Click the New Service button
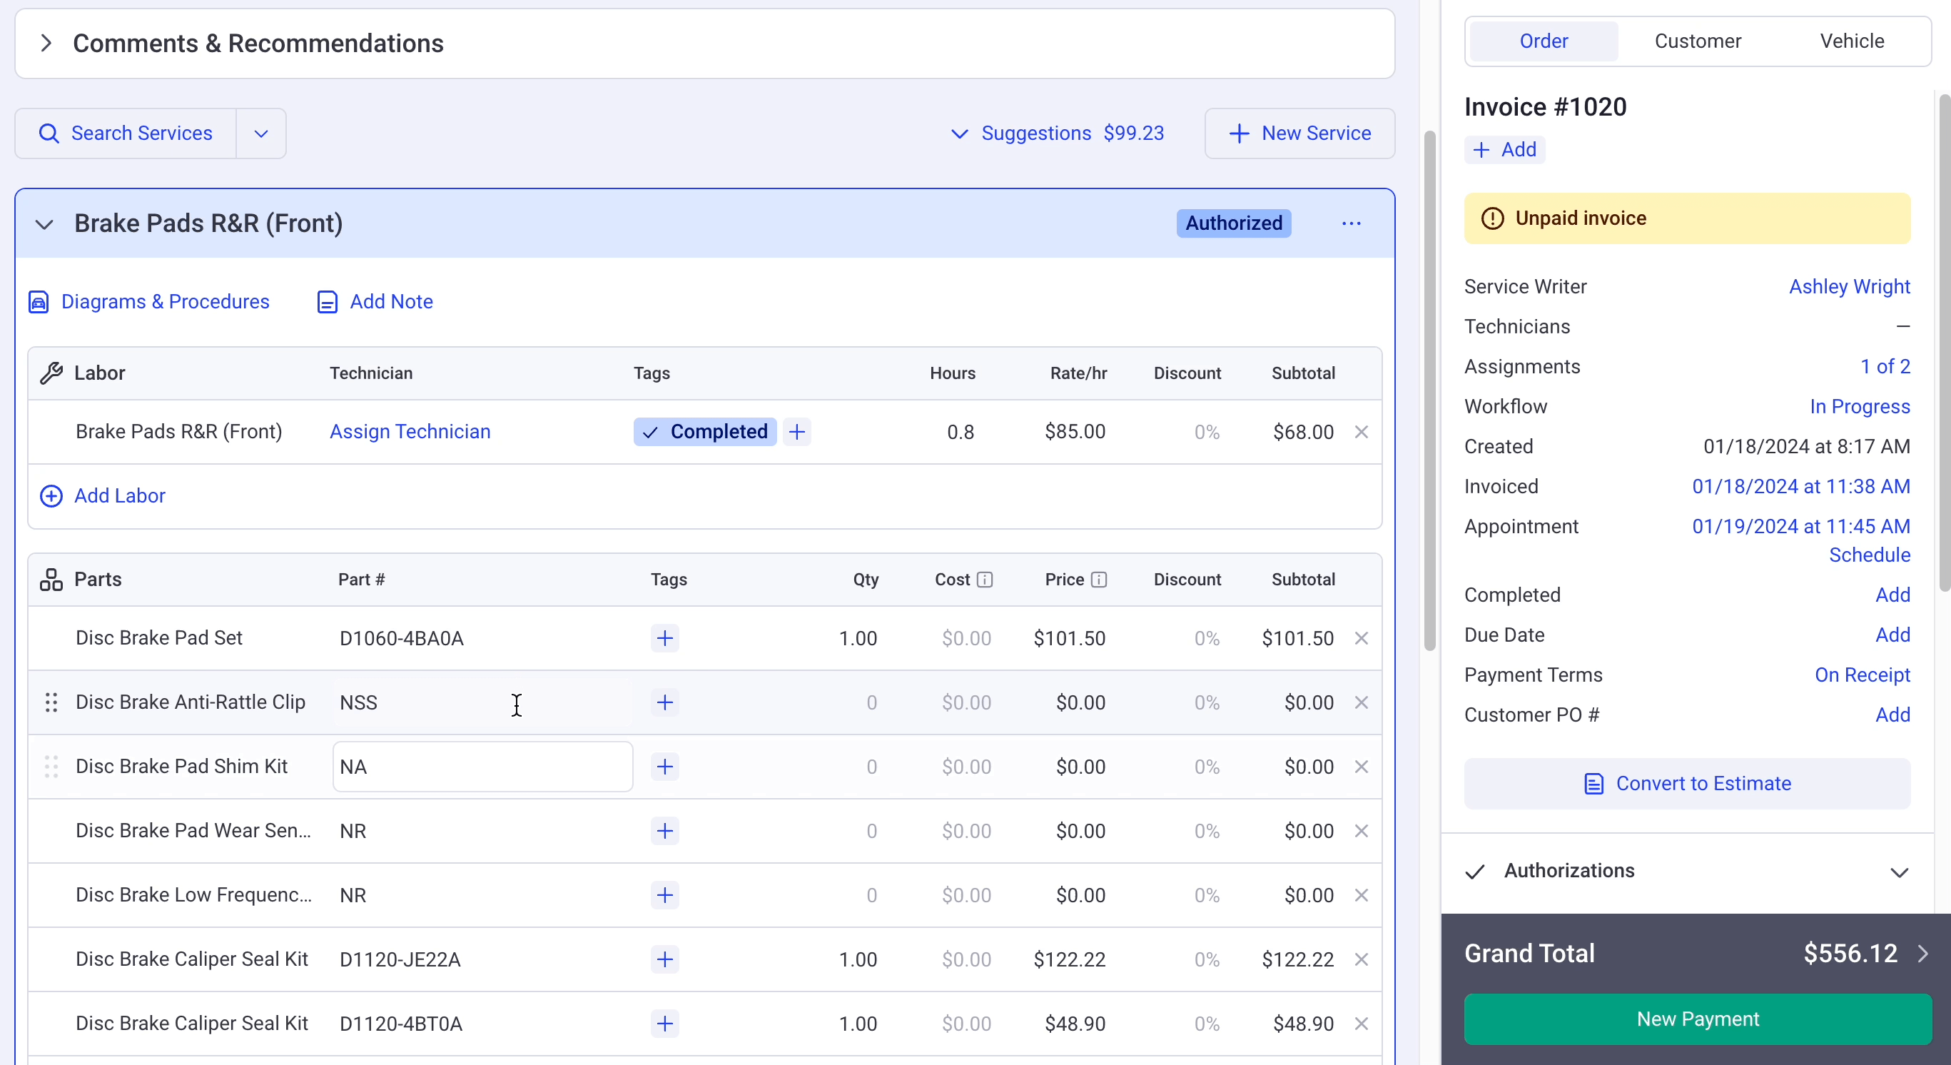 point(1299,133)
